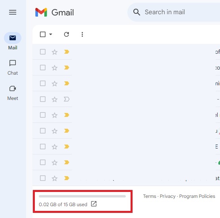This screenshot has width=220, height=218.
Task: Star the third email in the list
Action: point(55,84)
